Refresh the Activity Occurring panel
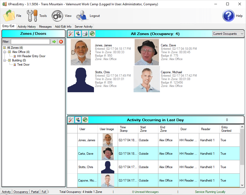246x195 pixels. pos(85,120)
